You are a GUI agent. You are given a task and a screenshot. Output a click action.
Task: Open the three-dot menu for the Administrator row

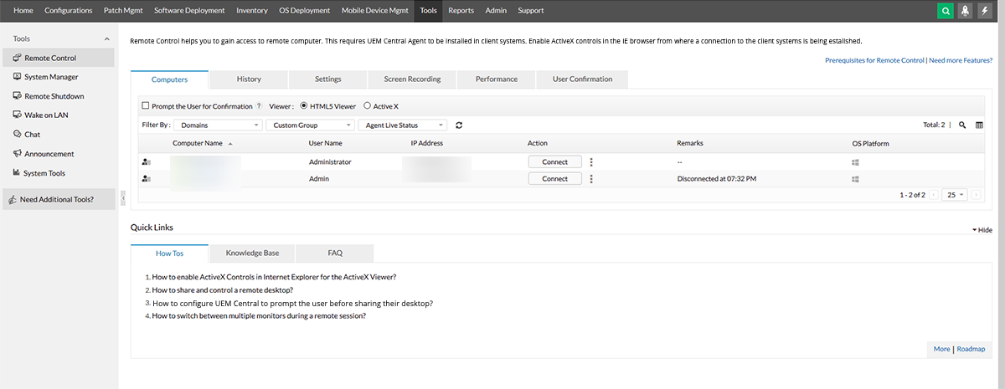pyautogui.click(x=591, y=162)
